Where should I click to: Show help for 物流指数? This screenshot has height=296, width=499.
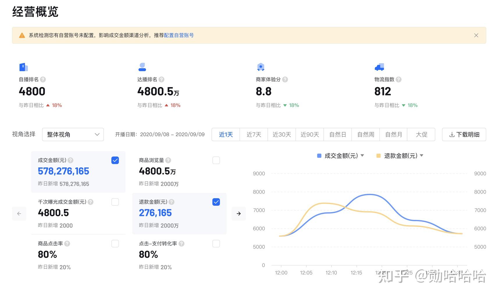tap(399, 80)
